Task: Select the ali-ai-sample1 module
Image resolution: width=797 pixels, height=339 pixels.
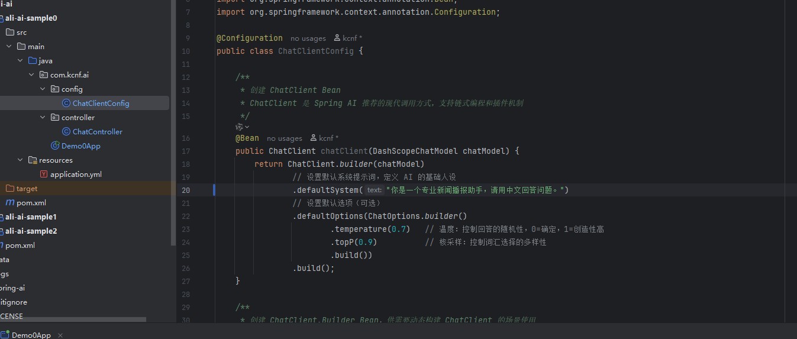Action: point(31,217)
